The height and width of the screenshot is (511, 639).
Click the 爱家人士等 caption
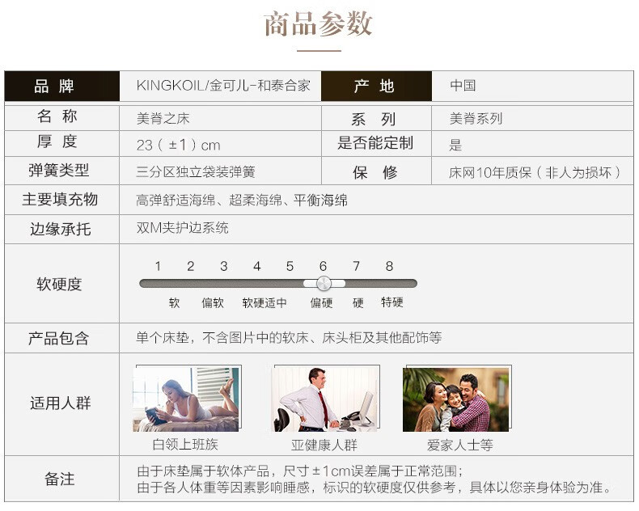point(460,445)
